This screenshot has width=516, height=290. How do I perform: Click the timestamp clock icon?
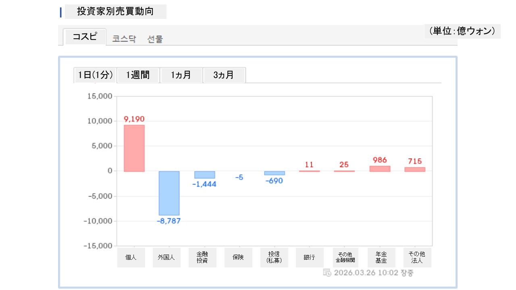point(327,273)
